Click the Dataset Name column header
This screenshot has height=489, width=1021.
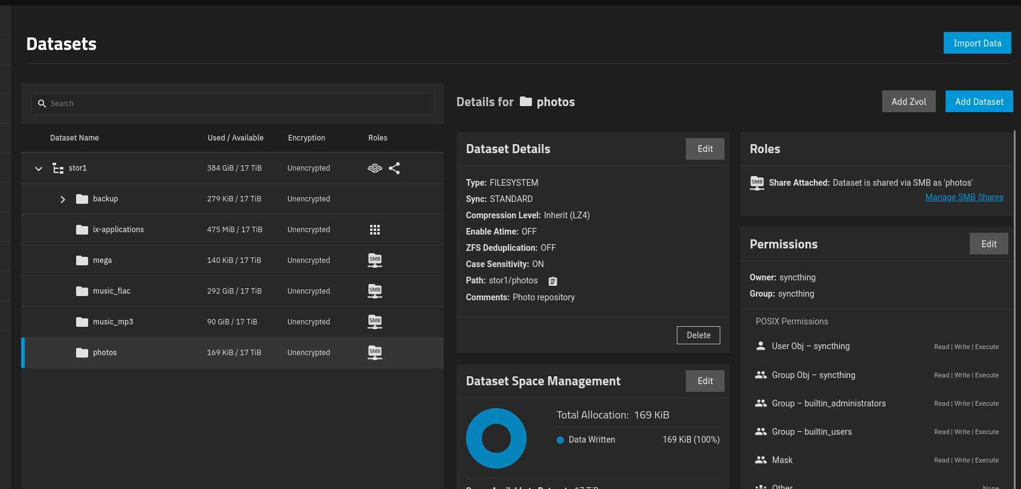[x=74, y=138]
